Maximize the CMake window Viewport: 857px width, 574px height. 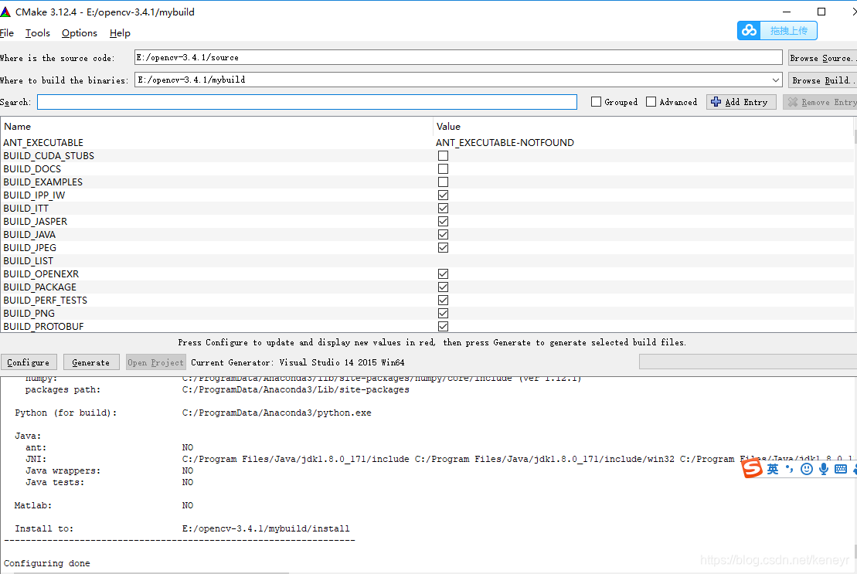(821, 12)
